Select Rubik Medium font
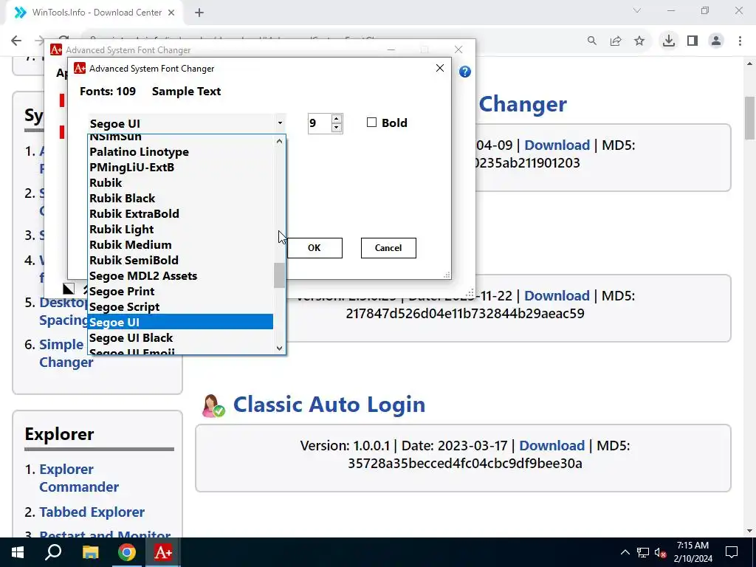756x567 pixels. click(180, 244)
